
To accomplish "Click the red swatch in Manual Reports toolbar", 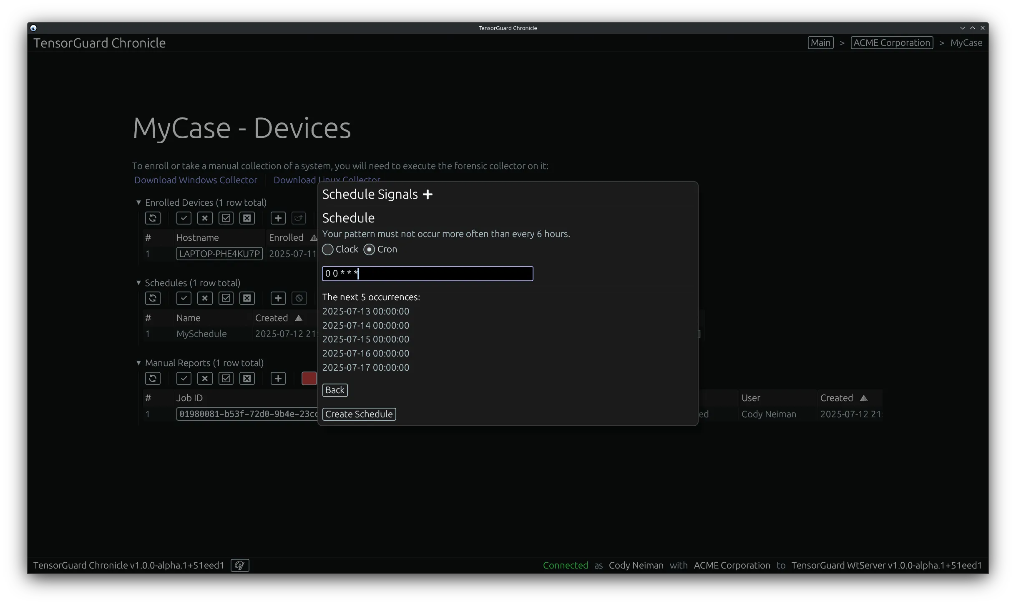I will click(x=309, y=378).
